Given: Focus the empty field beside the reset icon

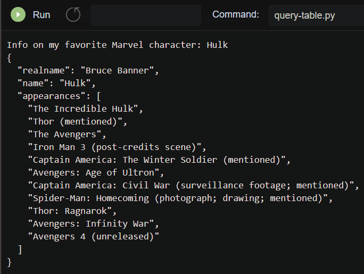Looking at the screenshot, I should 145,15.
